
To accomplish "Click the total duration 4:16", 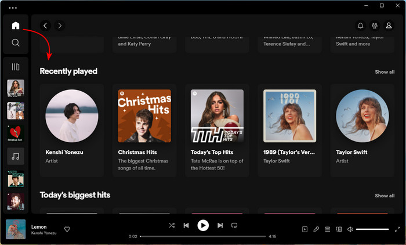I will 273,236.
